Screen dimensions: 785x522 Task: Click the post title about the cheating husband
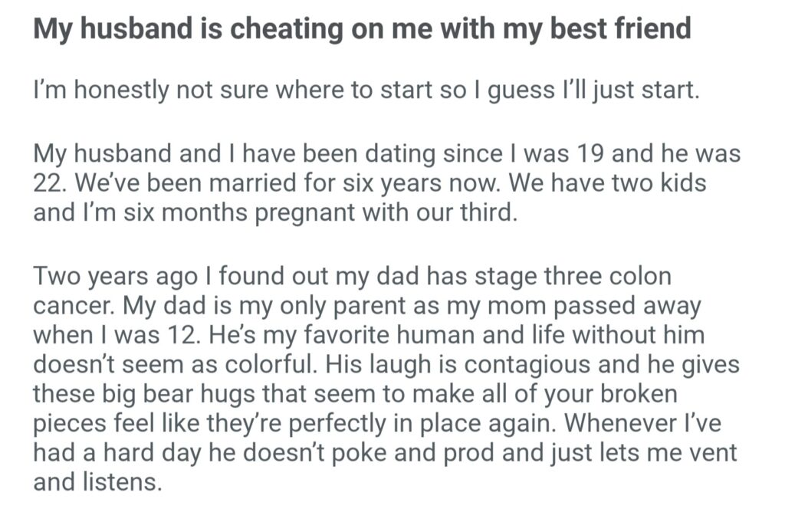pos(362,29)
